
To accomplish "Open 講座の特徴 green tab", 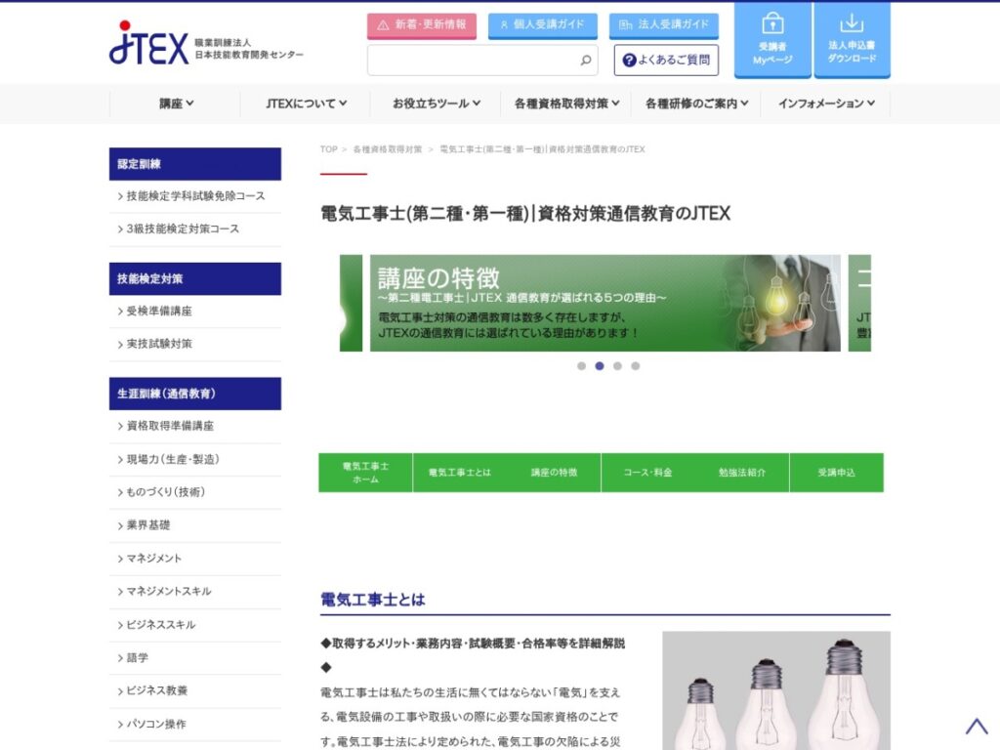I will 554,473.
